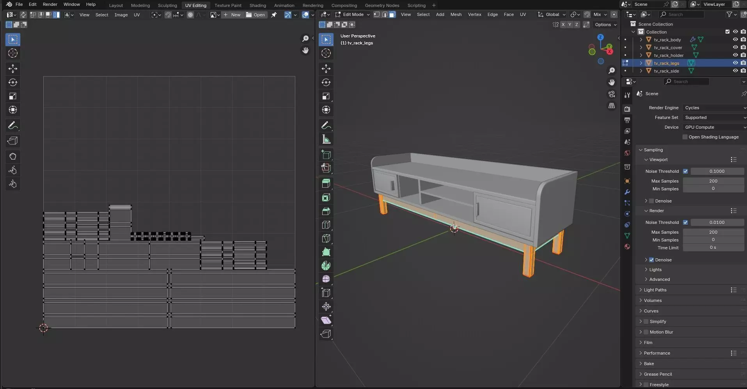Select the Annotate tool in UV editor
Viewport: 747px width, 389px height.
pos(13,126)
